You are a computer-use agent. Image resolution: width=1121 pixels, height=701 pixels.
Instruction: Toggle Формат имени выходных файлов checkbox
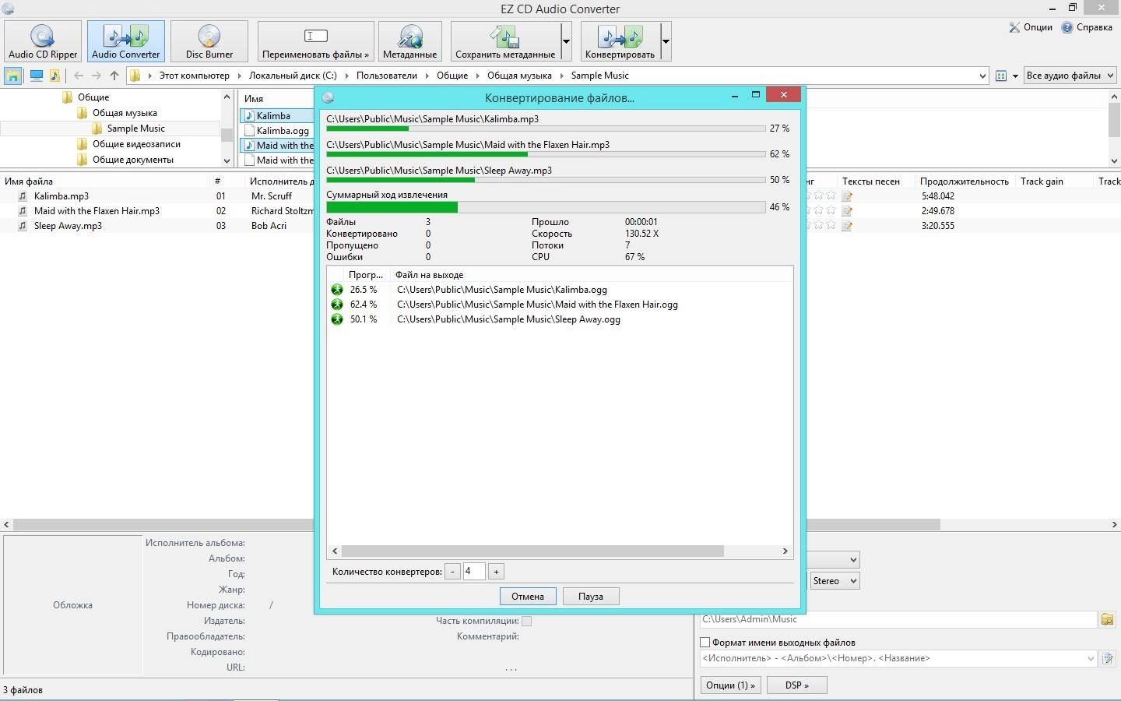tap(705, 643)
